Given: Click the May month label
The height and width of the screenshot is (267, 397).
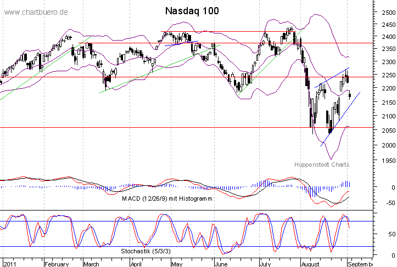Looking at the screenshot, I should coord(177,264).
